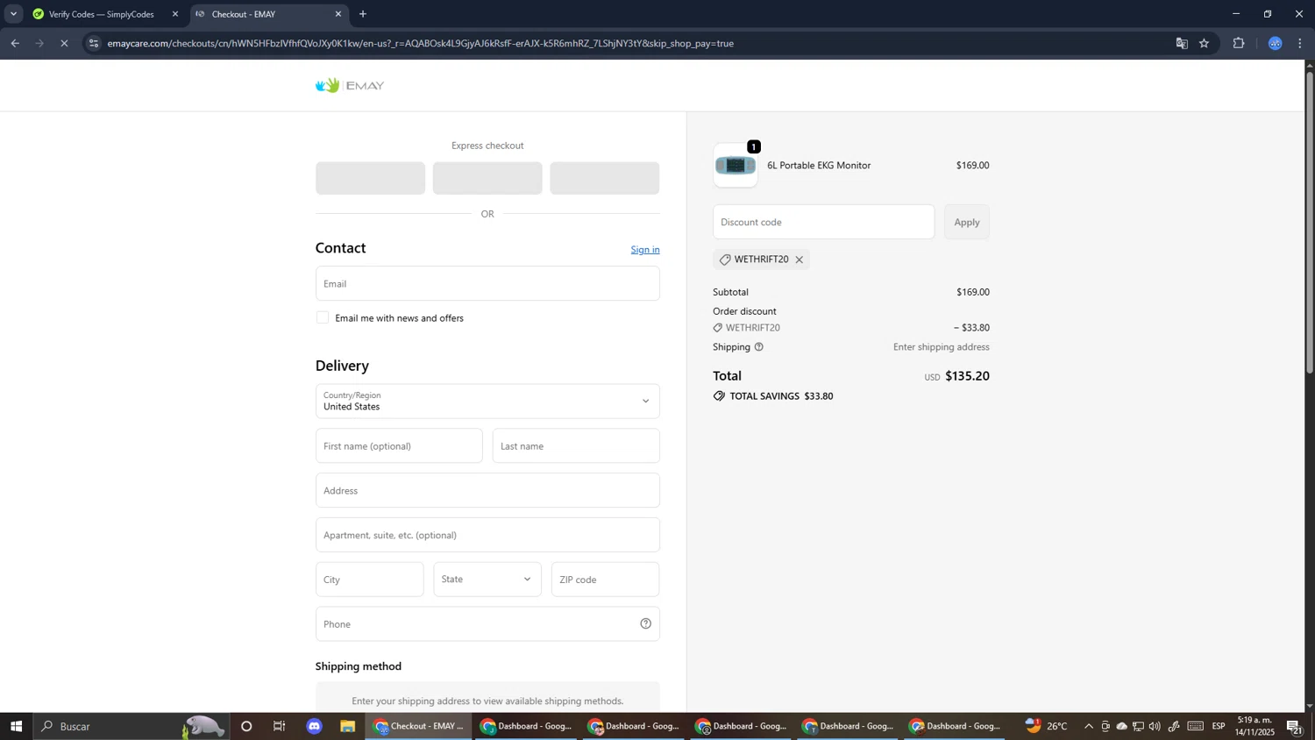
Task: Click first express checkout placeholder button
Action: (370, 178)
